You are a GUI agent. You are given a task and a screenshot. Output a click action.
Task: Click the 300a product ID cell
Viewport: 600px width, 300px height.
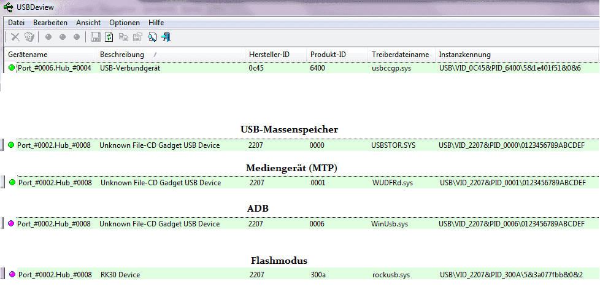(x=318, y=275)
